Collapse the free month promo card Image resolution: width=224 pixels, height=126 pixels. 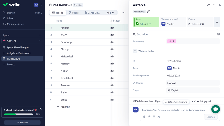point(40,109)
